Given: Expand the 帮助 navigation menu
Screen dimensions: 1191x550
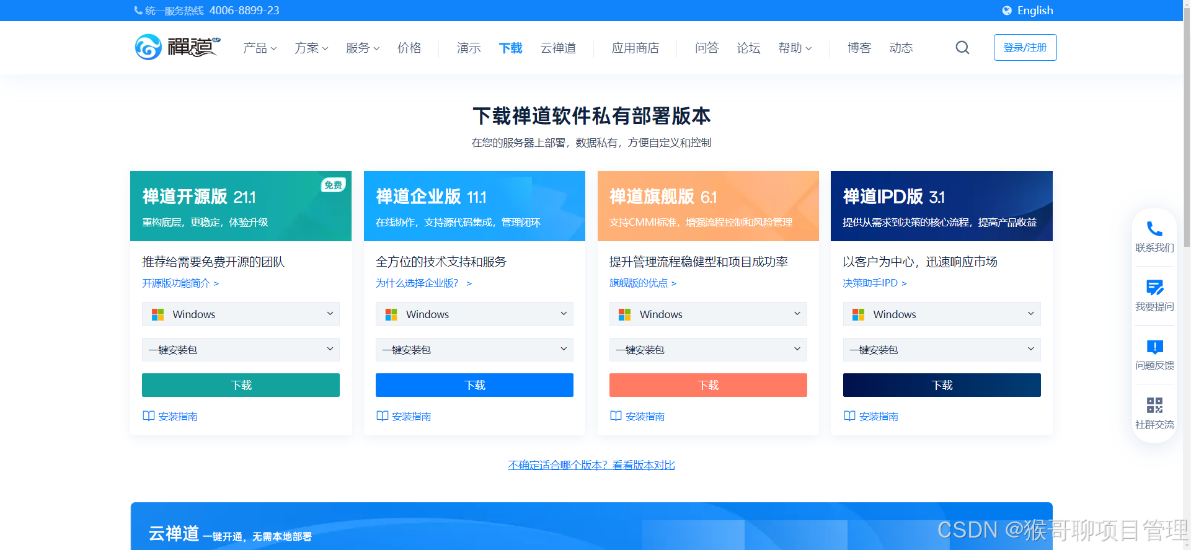Looking at the screenshot, I should pos(795,48).
